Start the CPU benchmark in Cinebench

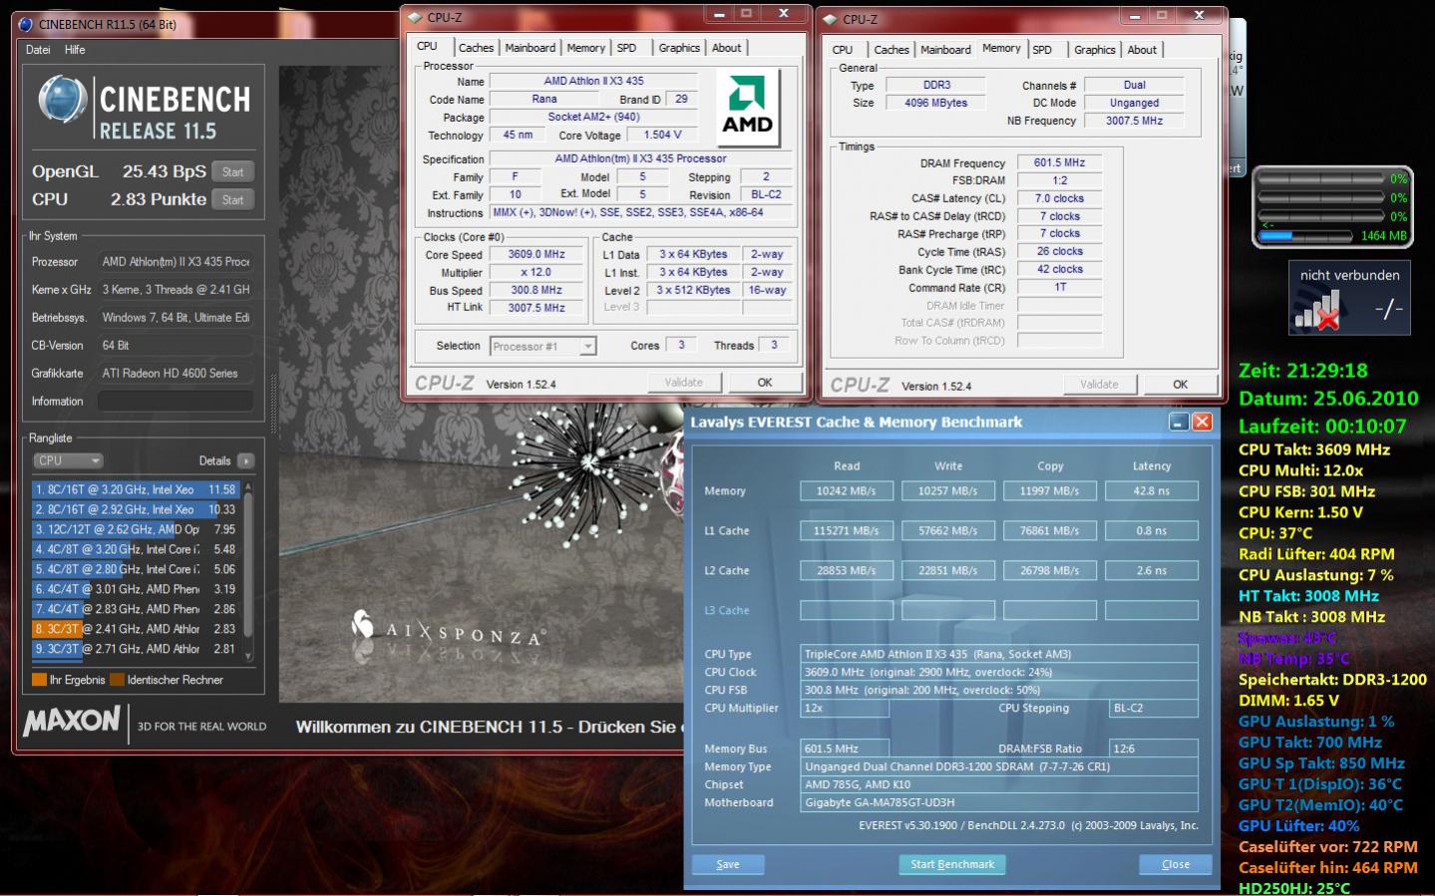click(233, 199)
